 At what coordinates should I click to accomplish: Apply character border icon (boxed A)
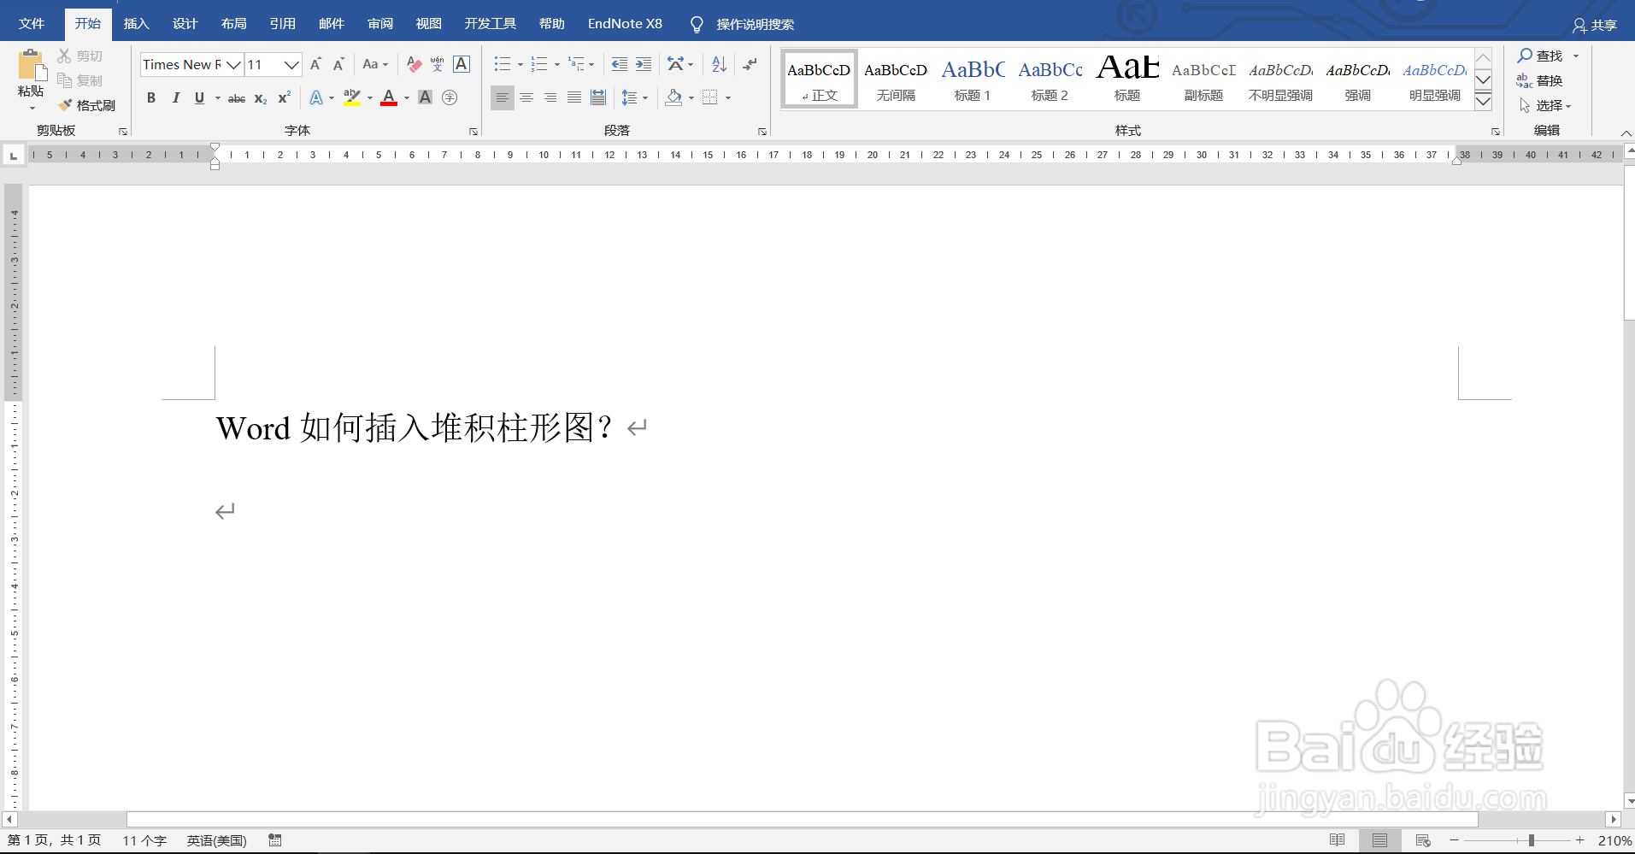[462, 64]
